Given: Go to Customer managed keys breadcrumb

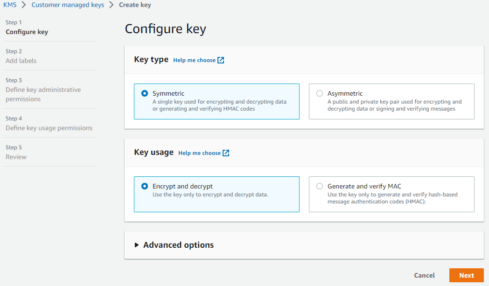Looking at the screenshot, I should tap(68, 5).
